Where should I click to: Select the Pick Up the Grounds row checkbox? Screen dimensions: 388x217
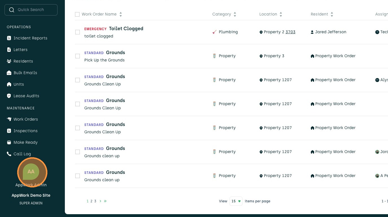tap(78, 56)
